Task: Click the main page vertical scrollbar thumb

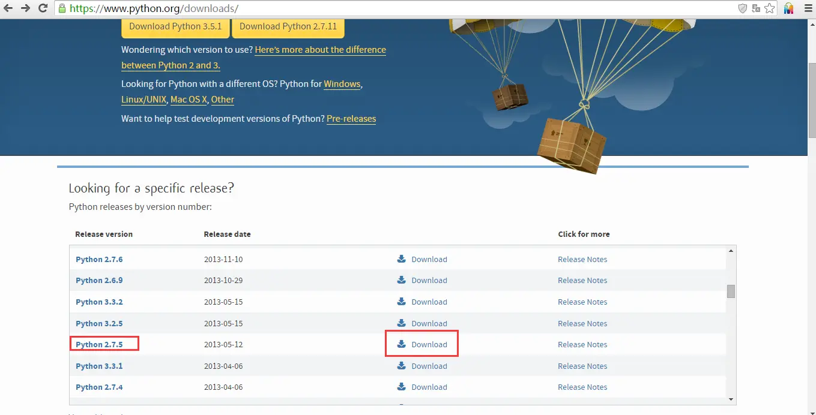Action: (x=811, y=101)
